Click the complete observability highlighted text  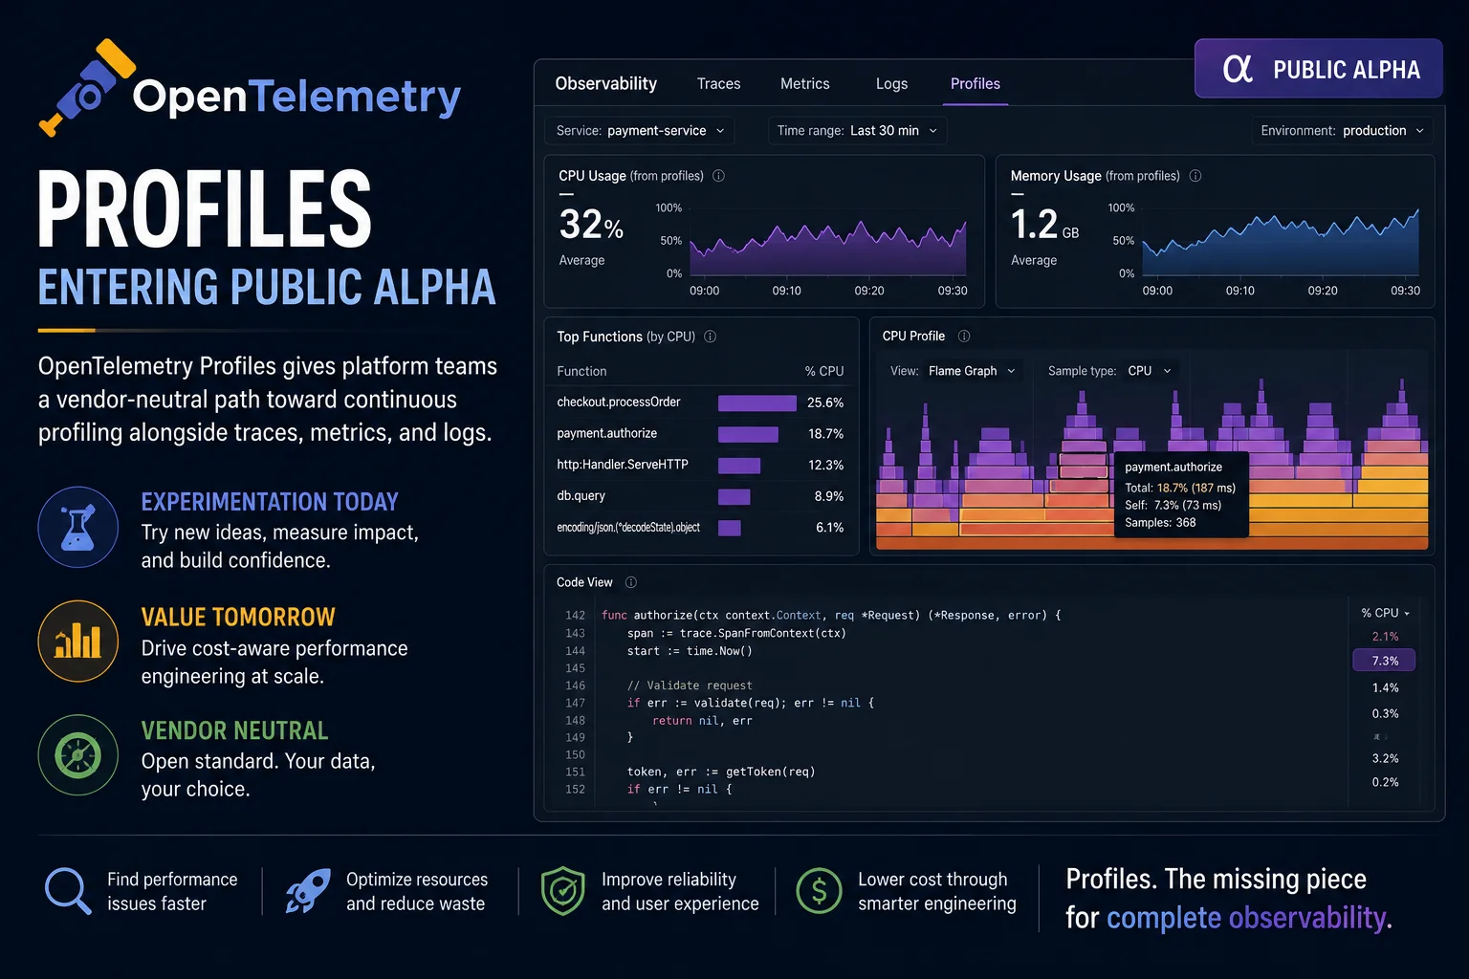tap(1246, 918)
